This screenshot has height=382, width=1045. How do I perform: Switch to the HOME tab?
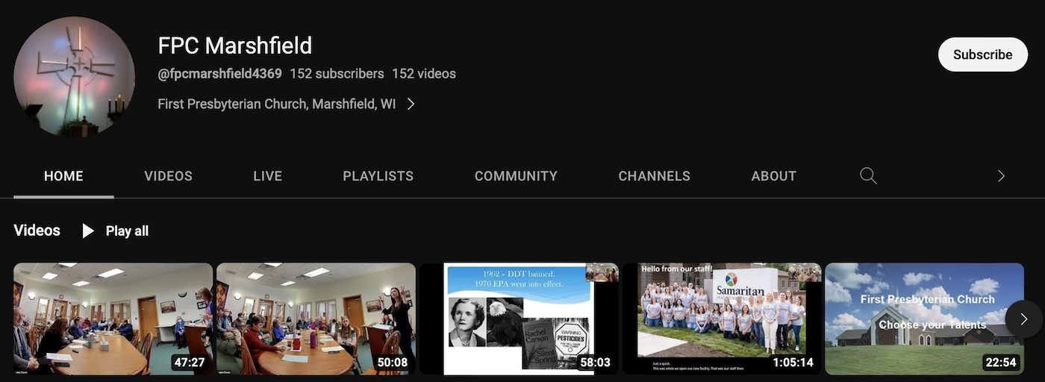tap(63, 176)
